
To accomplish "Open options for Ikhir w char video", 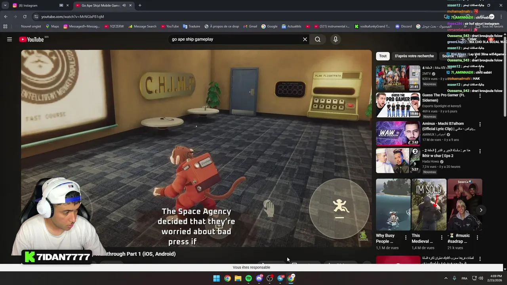I will [x=480, y=151].
